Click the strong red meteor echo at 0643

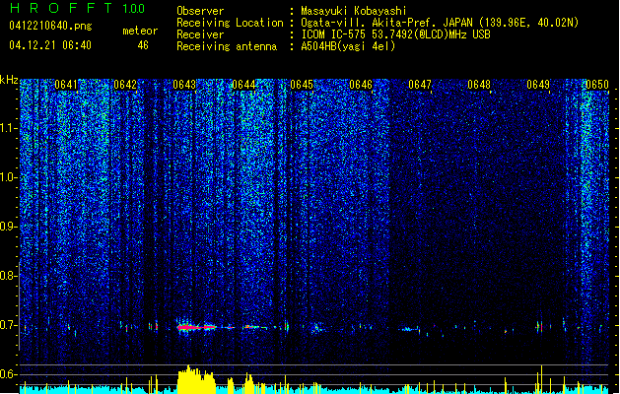196,327
